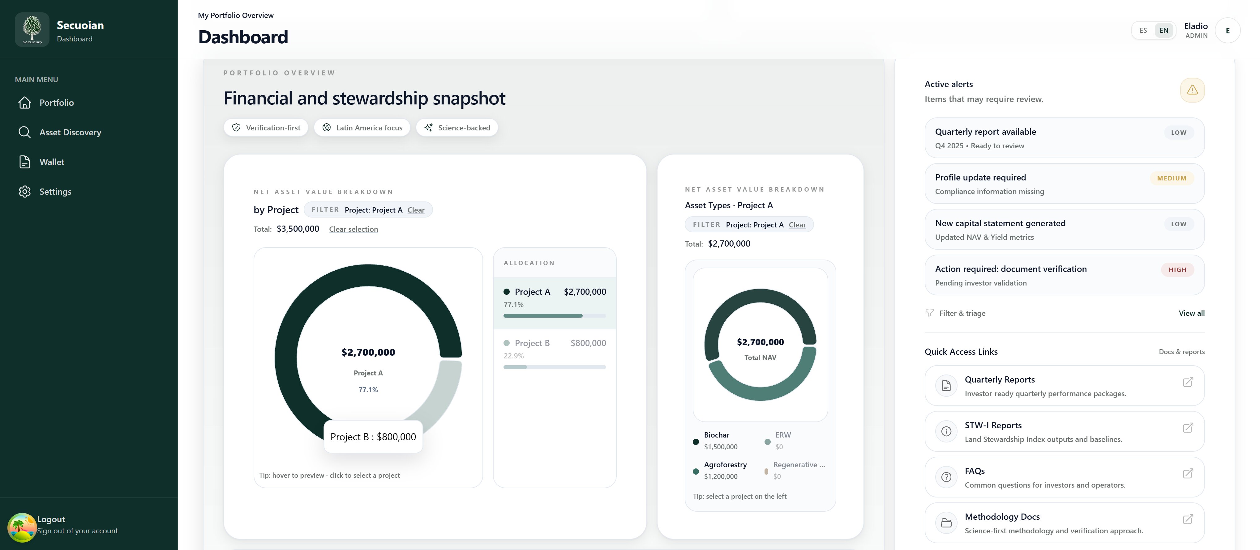Viewport: 1260px width, 550px height.
Task: Open the active alerts warning icon
Action: point(1192,90)
